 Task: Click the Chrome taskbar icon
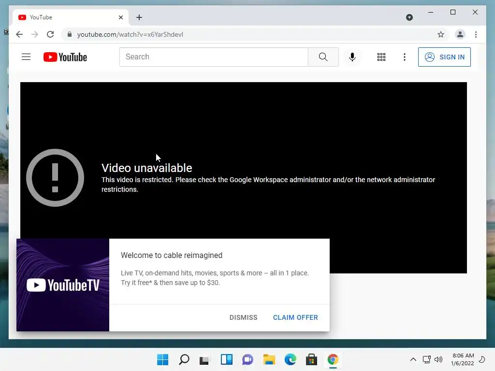pyautogui.click(x=333, y=359)
